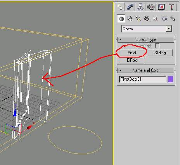Open the purple object color swatch
The height and width of the screenshot is (165, 180).
[x=170, y=79]
